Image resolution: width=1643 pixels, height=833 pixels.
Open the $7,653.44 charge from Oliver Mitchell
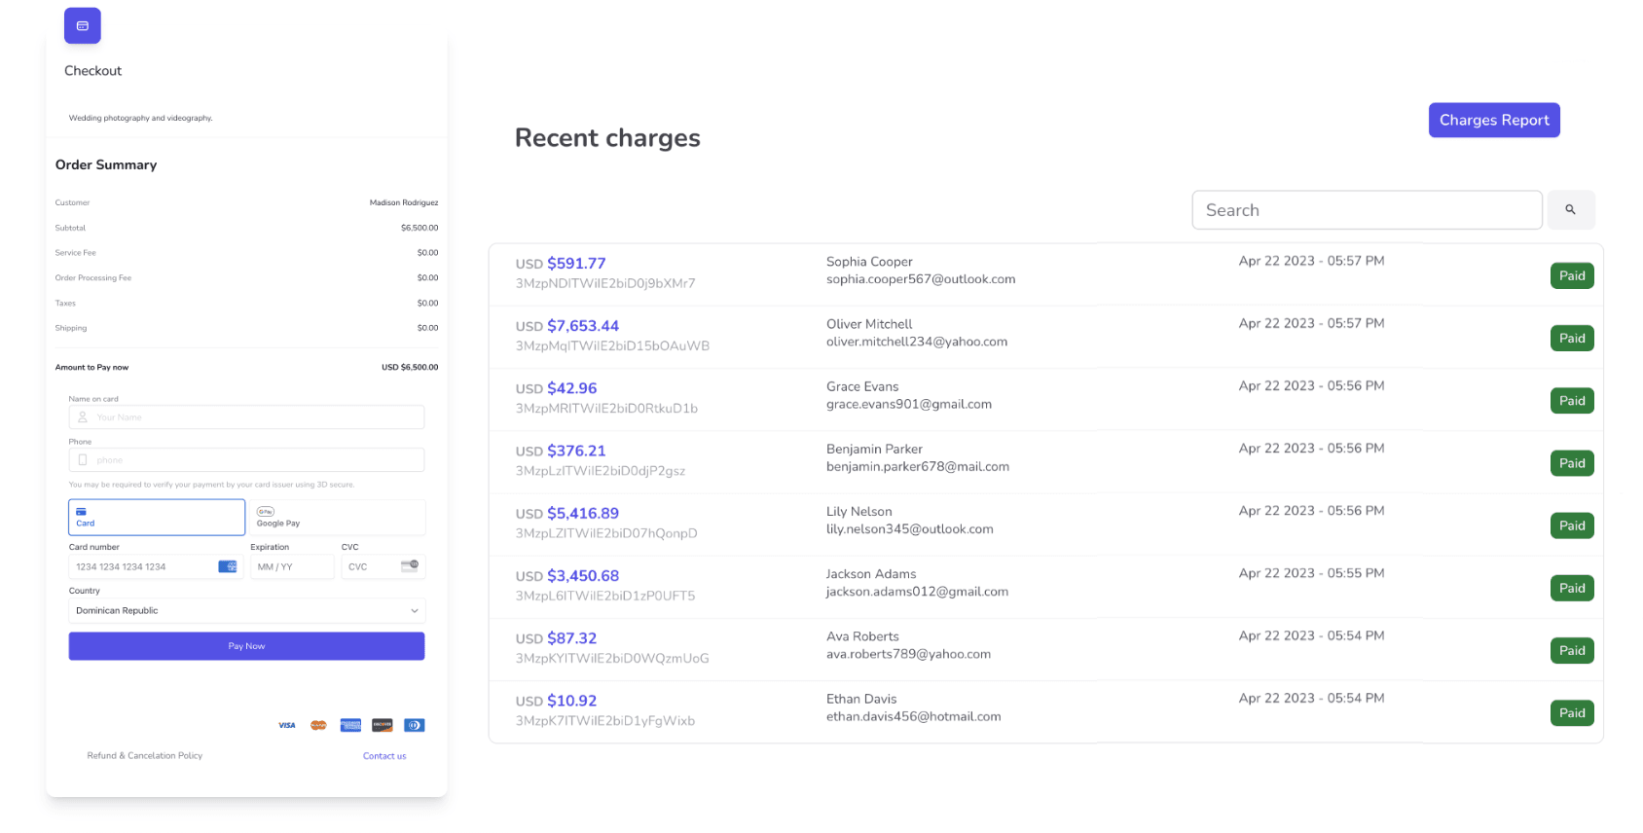tap(582, 326)
